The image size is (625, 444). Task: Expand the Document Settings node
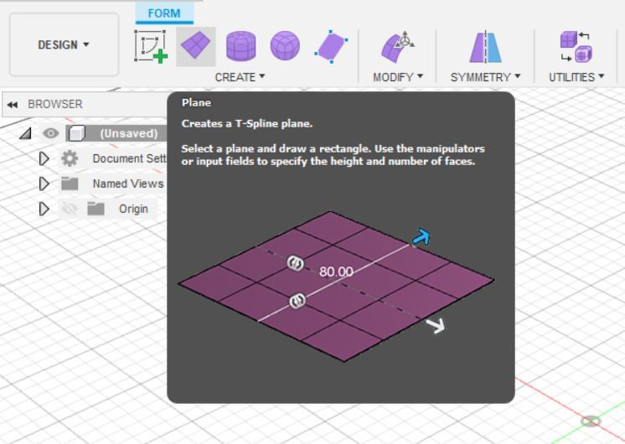(x=44, y=158)
